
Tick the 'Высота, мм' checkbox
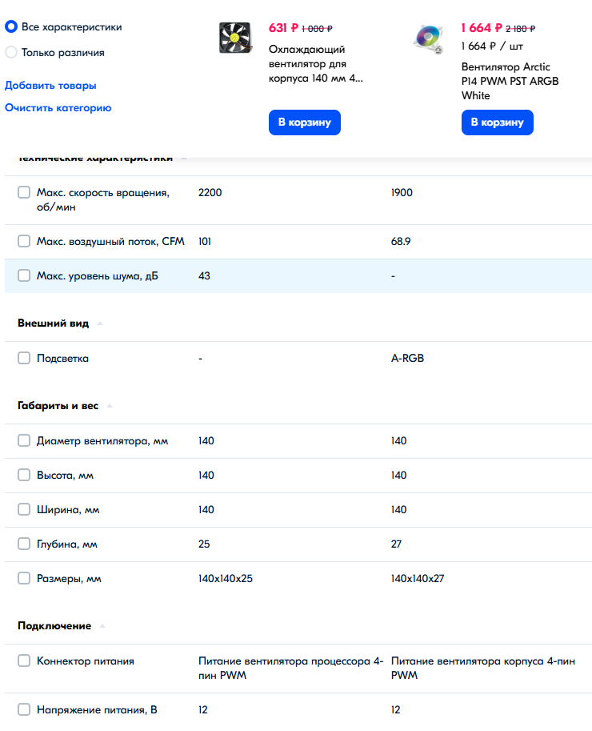pyautogui.click(x=24, y=475)
